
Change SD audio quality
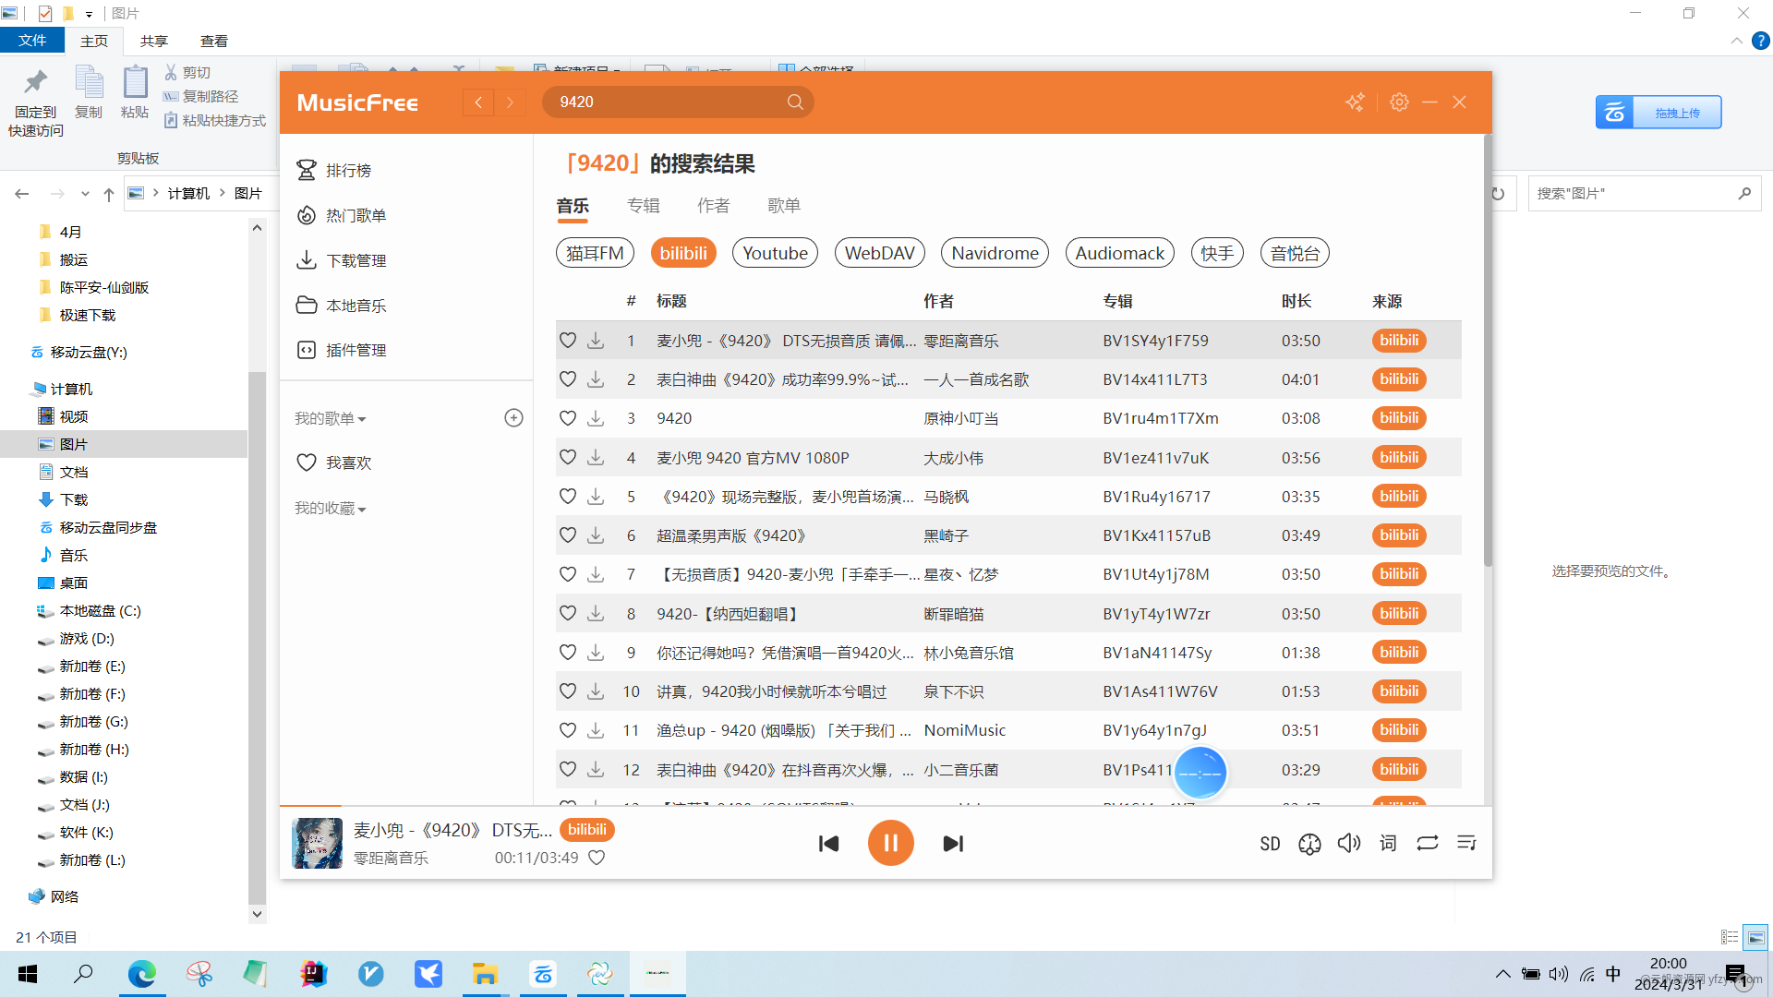(1270, 844)
